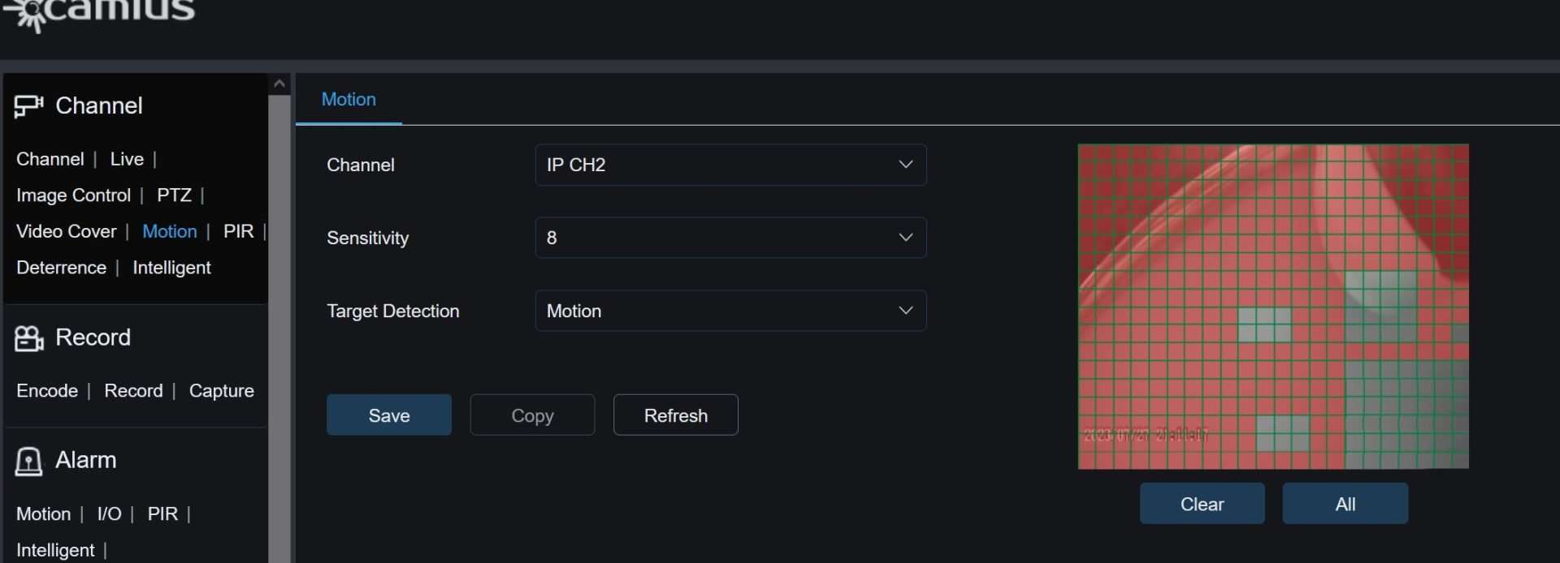The image size is (1560, 563).
Task: Open Video Cover settings
Action: coord(67,231)
